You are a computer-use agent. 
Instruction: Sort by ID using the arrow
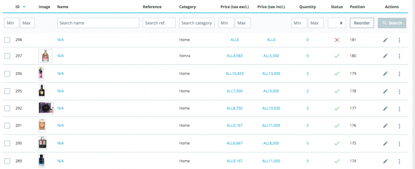tap(24, 7)
